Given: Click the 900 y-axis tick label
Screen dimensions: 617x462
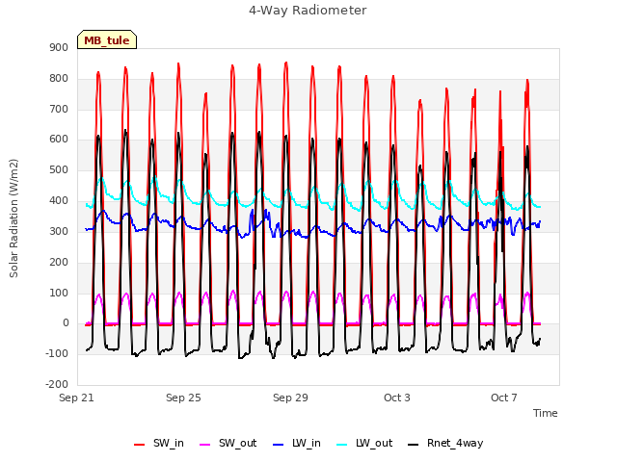Looking at the screenshot, I should pos(59,47).
